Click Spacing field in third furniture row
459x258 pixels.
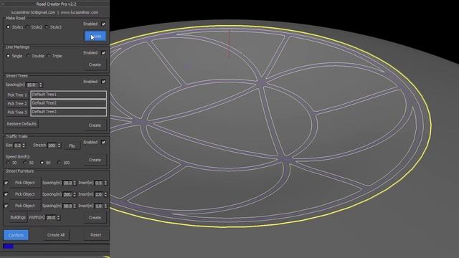67,206
